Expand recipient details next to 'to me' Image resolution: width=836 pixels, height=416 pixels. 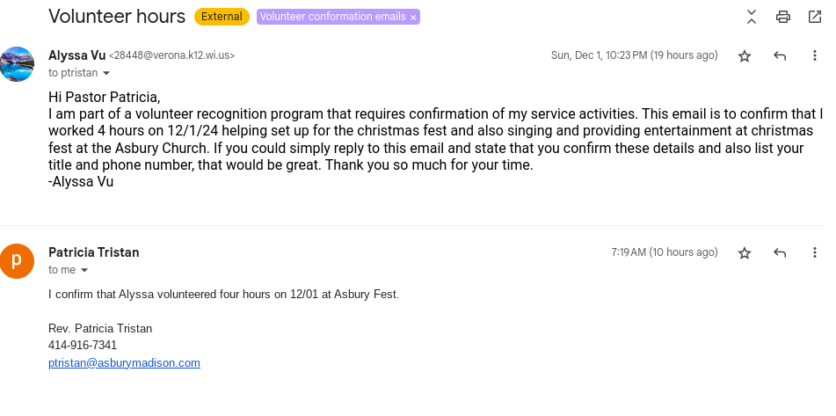tap(84, 270)
